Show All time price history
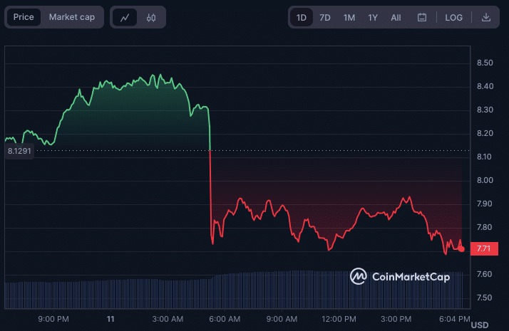The width and height of the screenshot is (509, 331). (396, 17)
